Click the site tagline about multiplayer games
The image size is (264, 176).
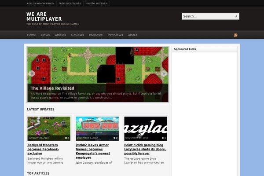click(53, 24)
